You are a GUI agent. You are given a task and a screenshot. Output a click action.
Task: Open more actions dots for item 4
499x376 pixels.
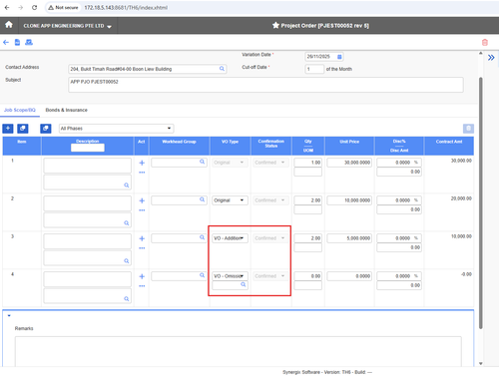pos(142,286)
